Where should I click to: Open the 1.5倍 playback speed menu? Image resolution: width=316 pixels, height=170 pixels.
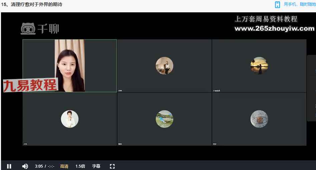(x=80, y=166)
